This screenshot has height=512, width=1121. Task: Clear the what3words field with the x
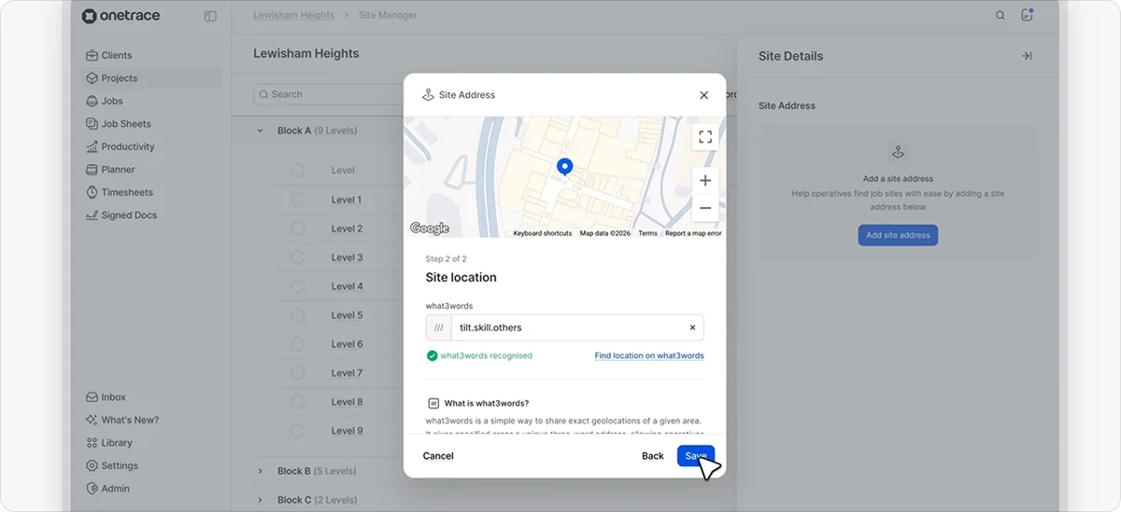pos(692,327)
